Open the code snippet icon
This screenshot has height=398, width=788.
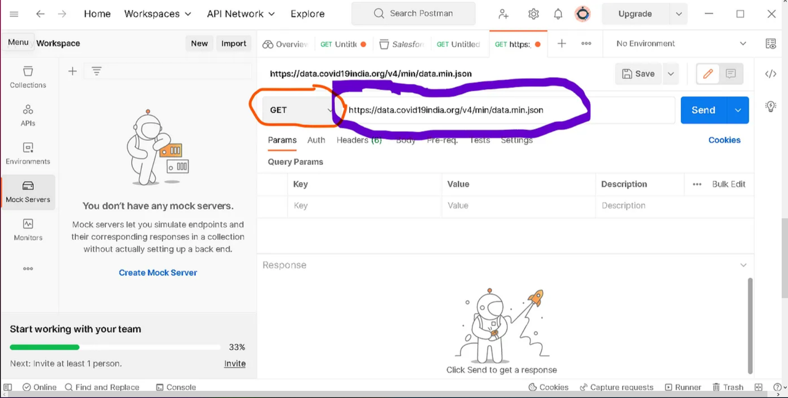(770, 74)
